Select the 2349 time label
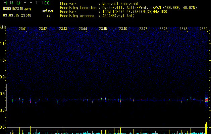 pos(183,29)
